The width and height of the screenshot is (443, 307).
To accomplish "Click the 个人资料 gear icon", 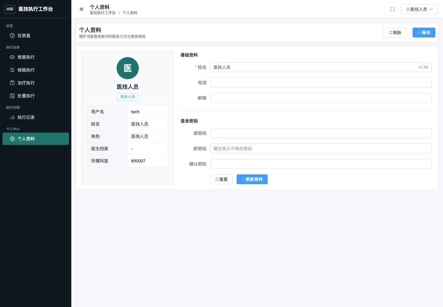I will pyautogui.click(x=12, y=139).
